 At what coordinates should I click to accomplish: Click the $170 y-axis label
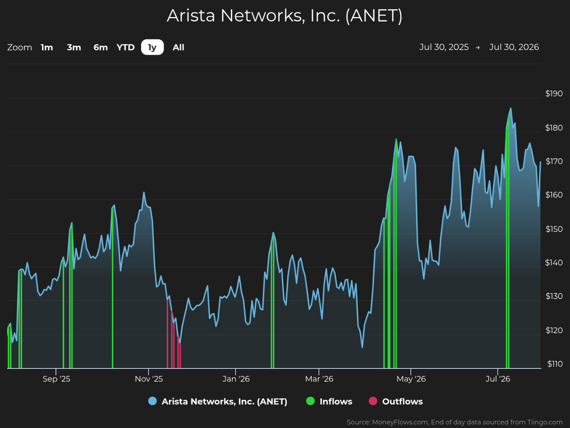coord(554,161)
